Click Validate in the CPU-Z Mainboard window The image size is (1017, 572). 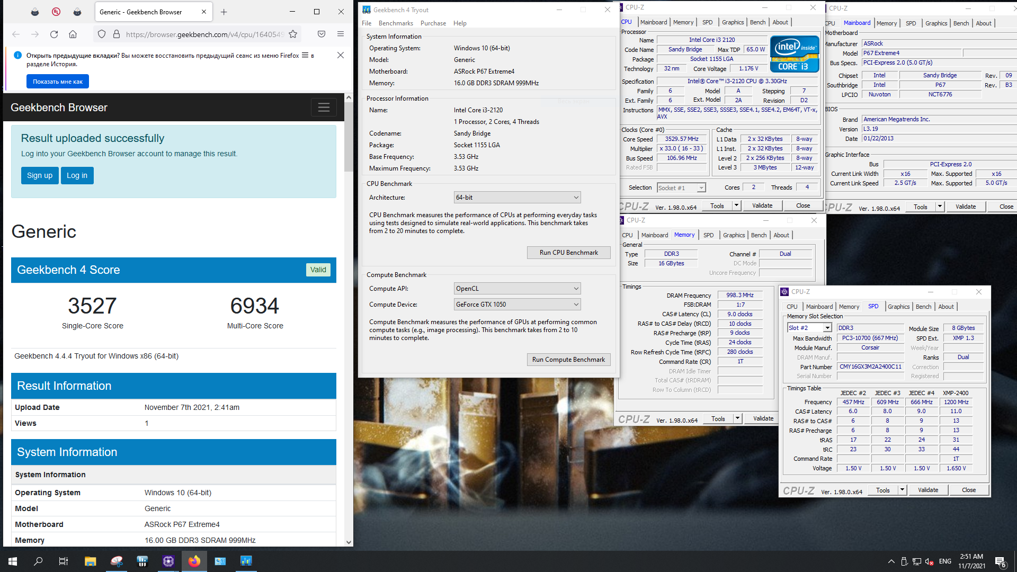coord(966,207)
